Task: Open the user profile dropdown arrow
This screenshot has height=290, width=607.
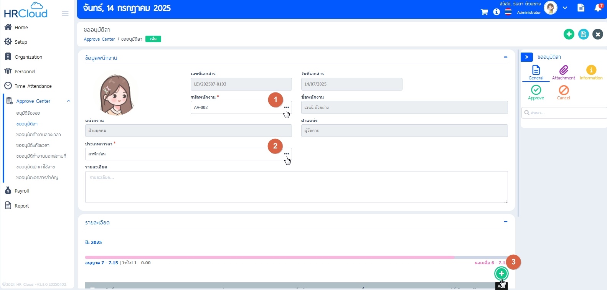Action: click(x=565, y=8)
